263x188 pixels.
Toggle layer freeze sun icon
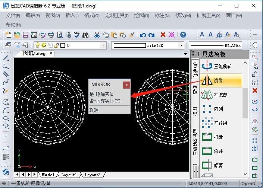[x=44, y=45]
